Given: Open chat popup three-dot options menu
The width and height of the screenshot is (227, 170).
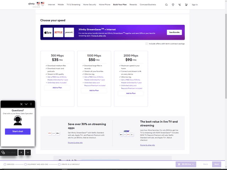Looking at the screenshot, I should point(31,104).
